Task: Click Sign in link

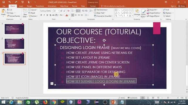Action: pos(173,6)
